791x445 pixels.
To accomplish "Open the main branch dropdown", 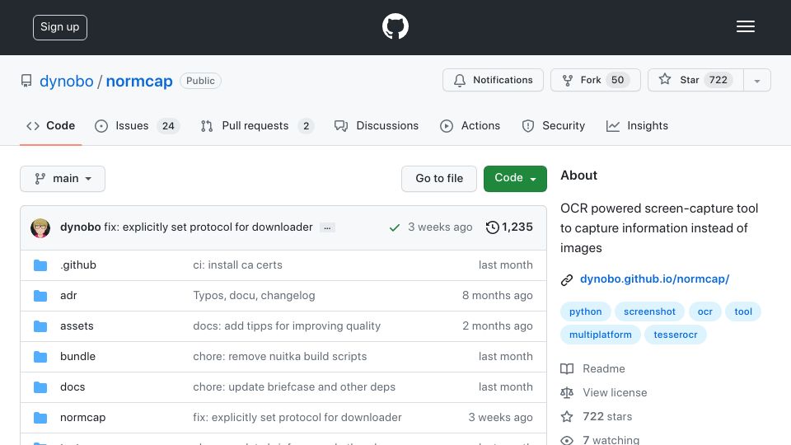I will coord(63,179).
